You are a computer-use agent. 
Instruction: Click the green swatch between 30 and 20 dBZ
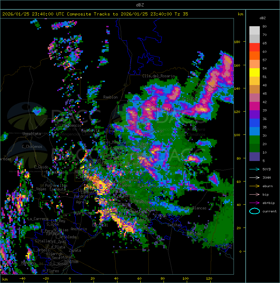coord(254,140)
